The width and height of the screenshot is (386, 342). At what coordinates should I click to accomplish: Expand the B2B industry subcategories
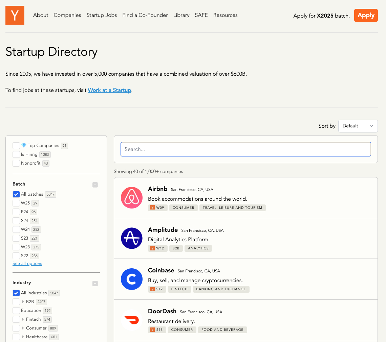point(23,302)
